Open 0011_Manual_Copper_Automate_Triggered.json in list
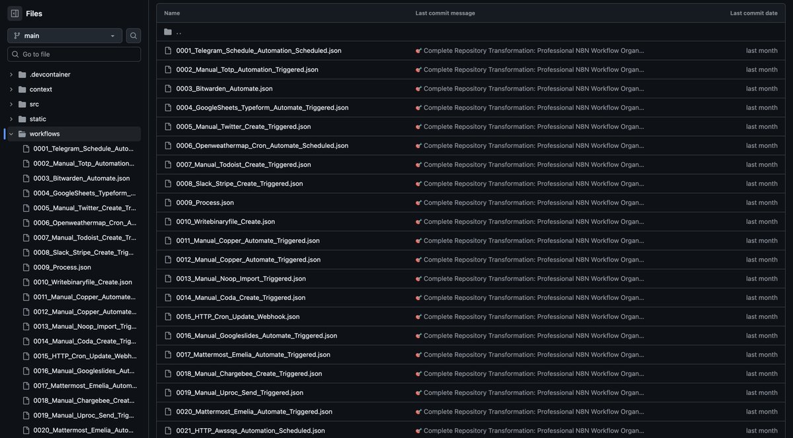 click(248, 240)
